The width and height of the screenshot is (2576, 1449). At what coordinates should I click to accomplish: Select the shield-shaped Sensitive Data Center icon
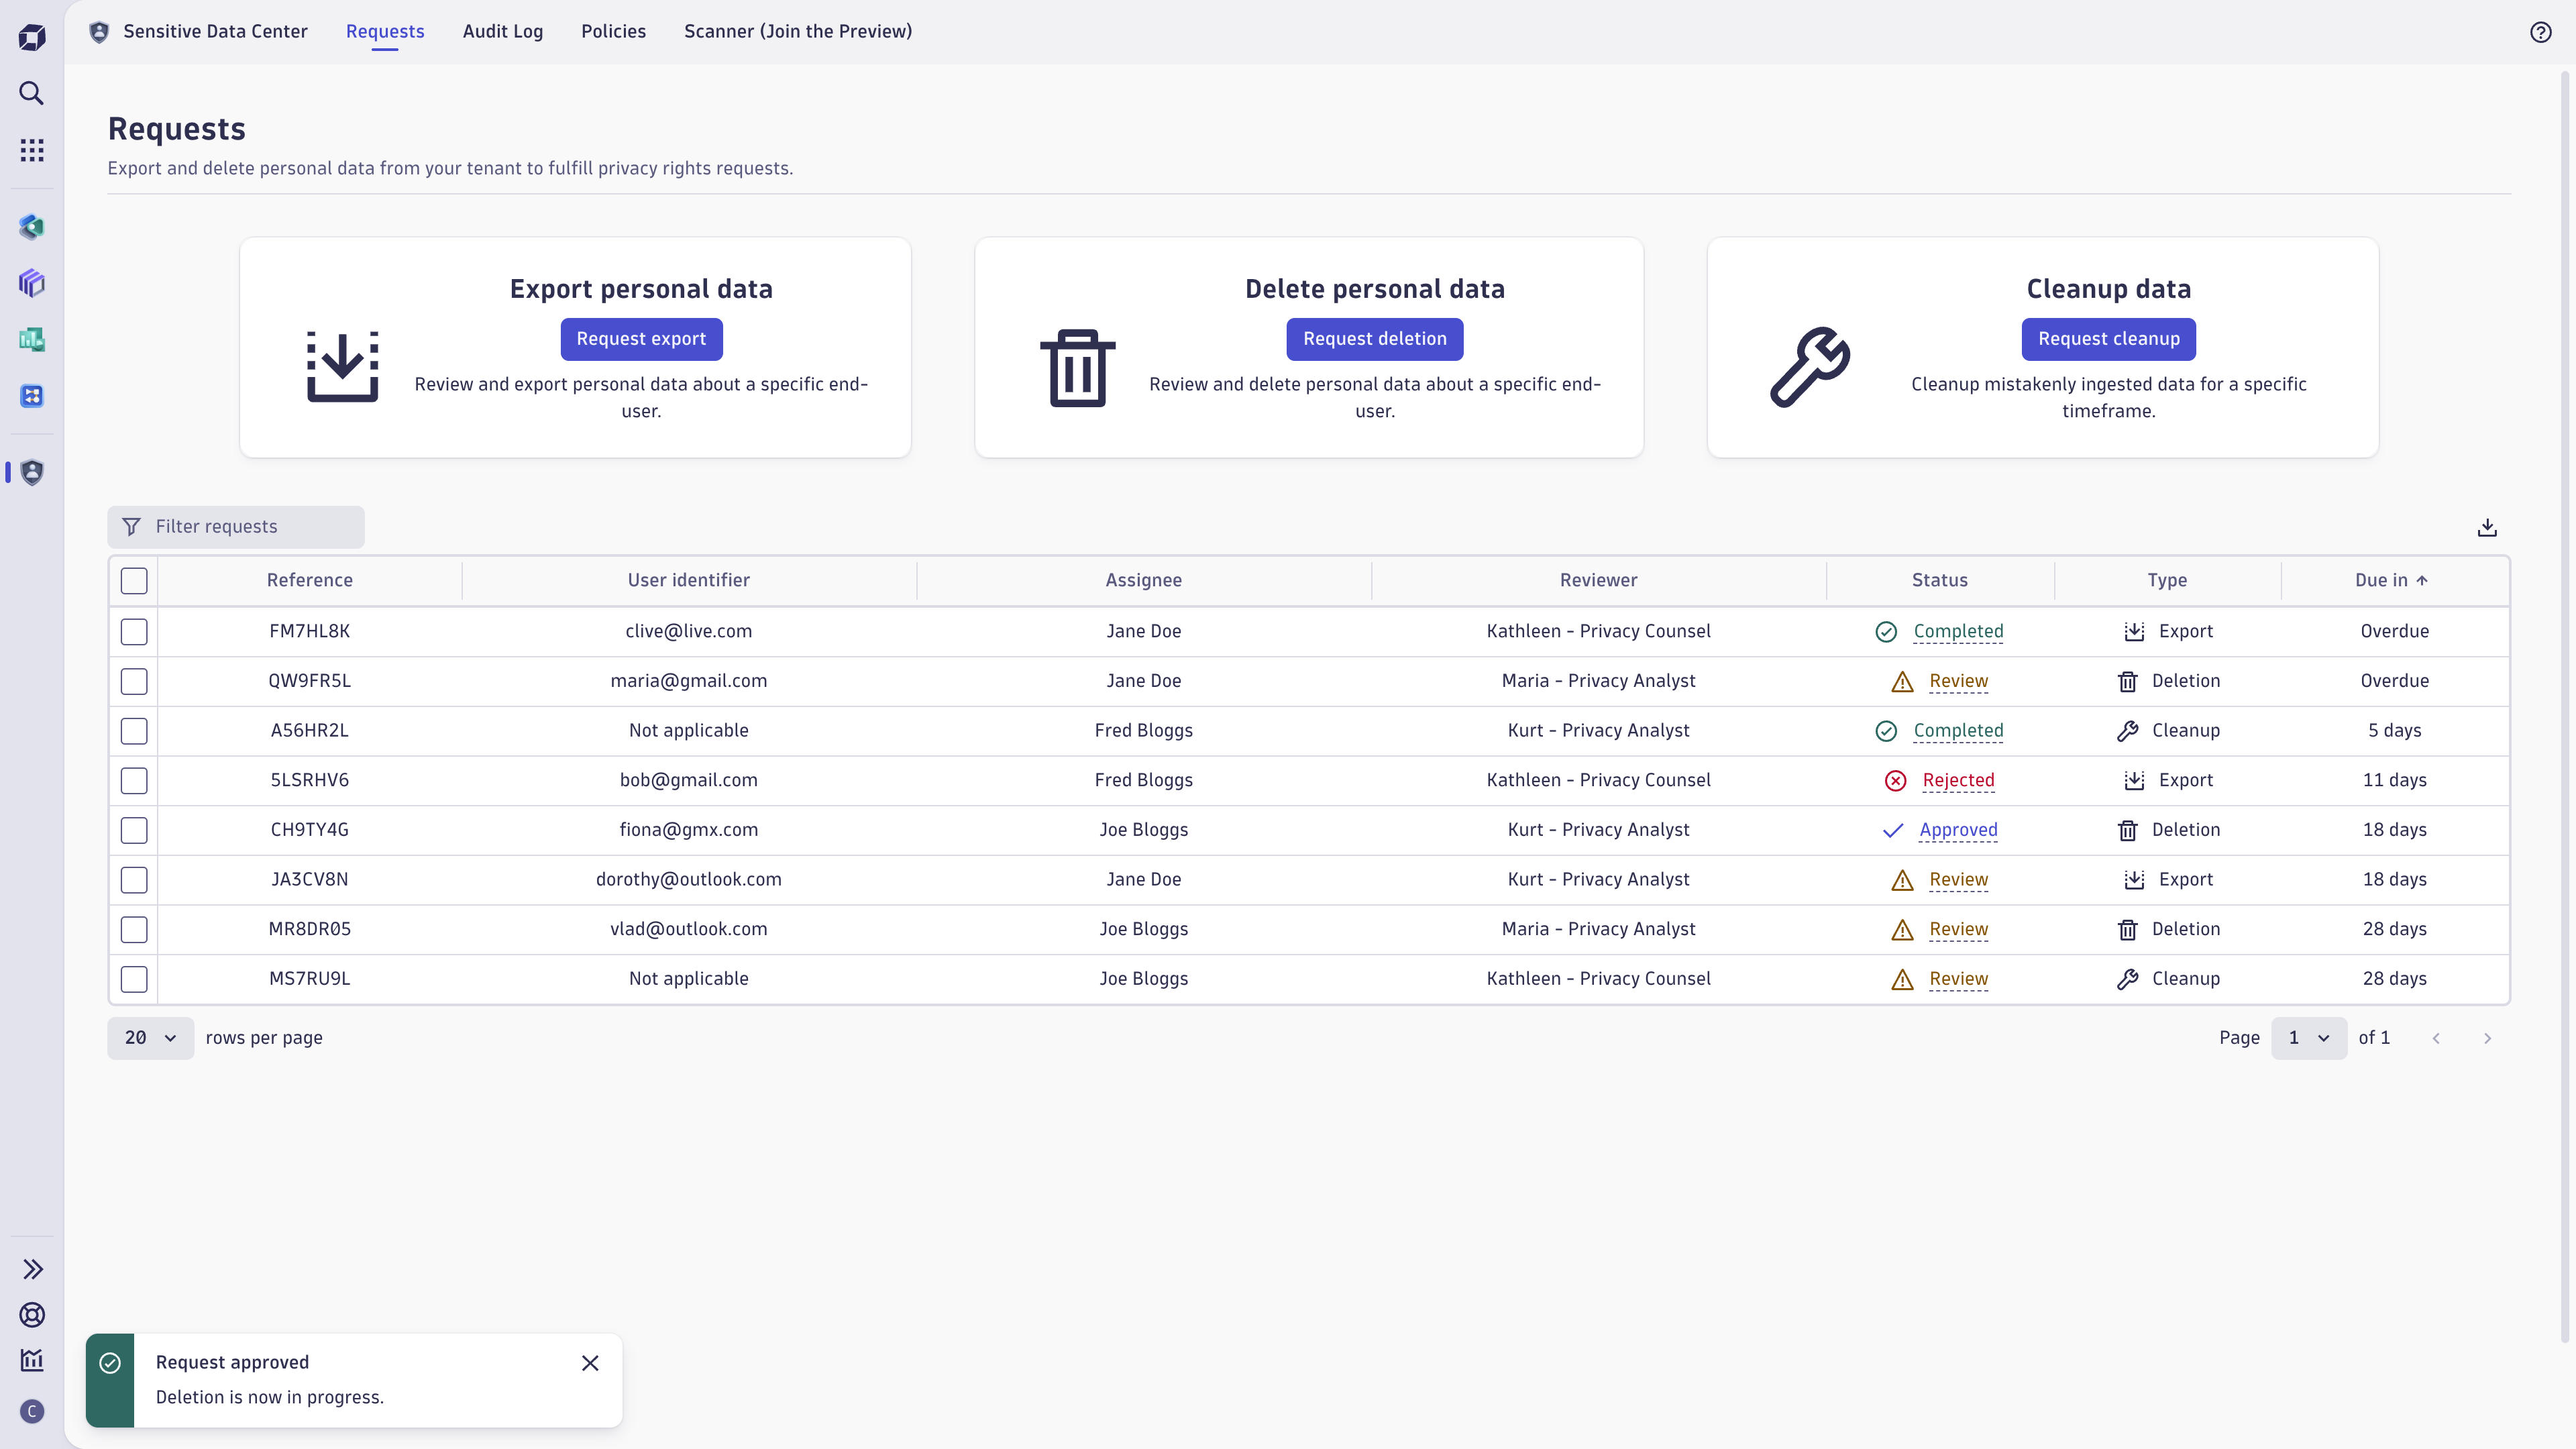(31, 471)
